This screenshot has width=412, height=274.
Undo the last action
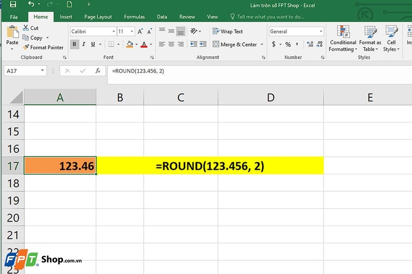pos(31,4)
